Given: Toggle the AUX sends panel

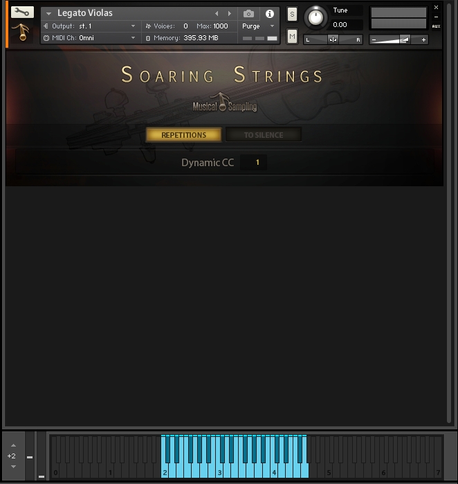Looking at the screenshot, I should [x=436, y=26].
